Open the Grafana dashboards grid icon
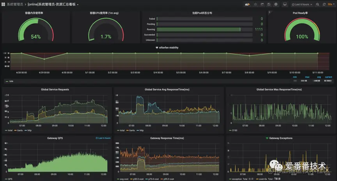Image resolution: width=337 pixels, height=181 pixels. [3, 4]
